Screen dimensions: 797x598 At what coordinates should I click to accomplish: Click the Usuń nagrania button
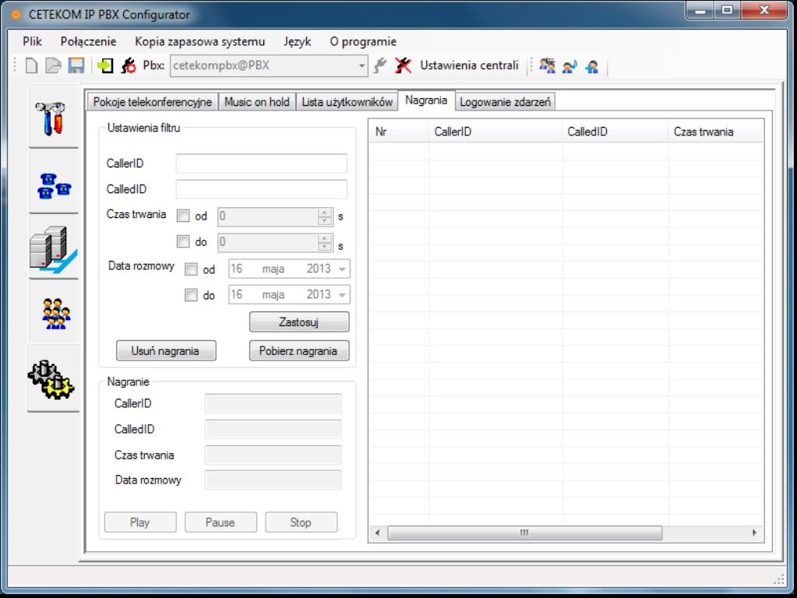166,350
